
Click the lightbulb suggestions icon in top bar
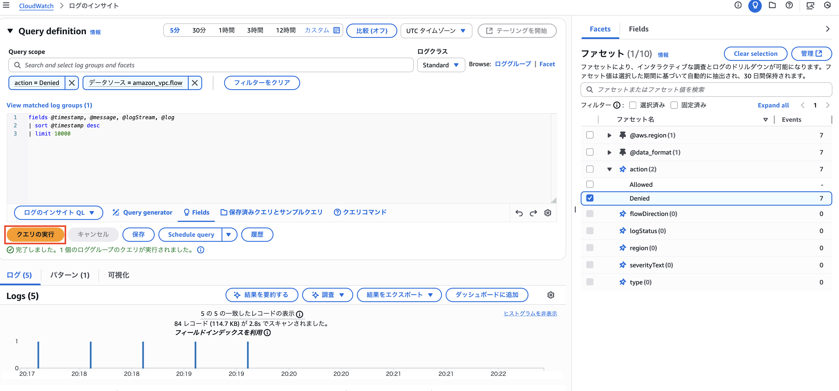(x=755, y=6)
